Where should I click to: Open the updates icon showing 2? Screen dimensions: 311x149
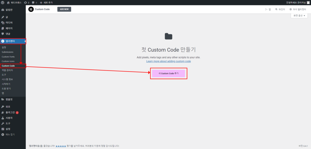[26, 2]
